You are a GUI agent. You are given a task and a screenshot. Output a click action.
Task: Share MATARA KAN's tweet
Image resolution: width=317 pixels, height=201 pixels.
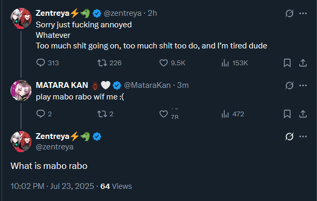pyautogui.click(x=303, y=114)
